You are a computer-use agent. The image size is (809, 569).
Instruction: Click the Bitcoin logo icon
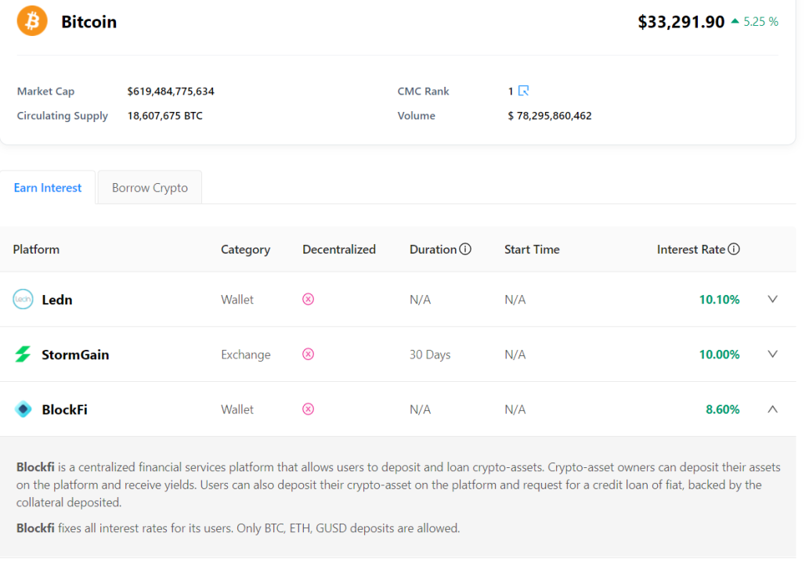coord(32,21)
